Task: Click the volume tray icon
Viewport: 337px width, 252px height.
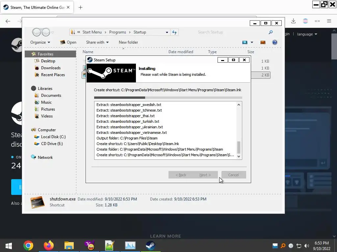Action: (x=307, y=246)
